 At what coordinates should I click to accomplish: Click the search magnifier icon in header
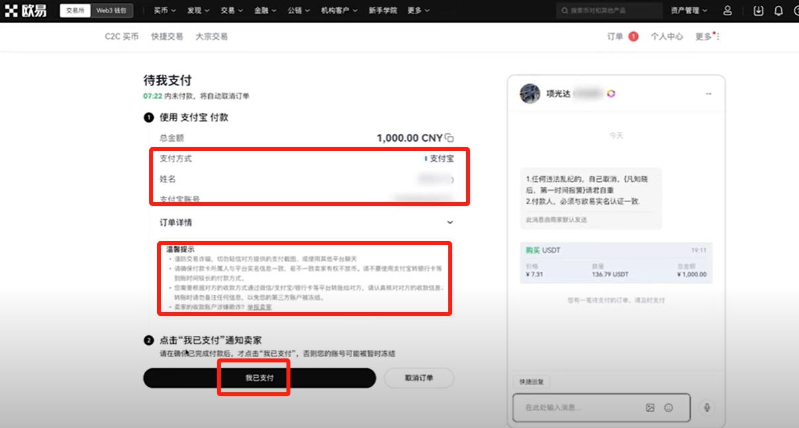tap(564, 11)
